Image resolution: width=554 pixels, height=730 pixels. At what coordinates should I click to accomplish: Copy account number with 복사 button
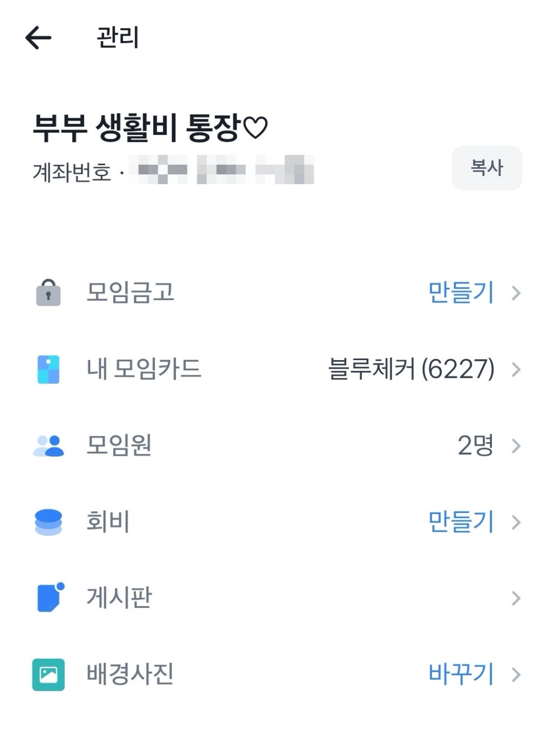point(487,168)
